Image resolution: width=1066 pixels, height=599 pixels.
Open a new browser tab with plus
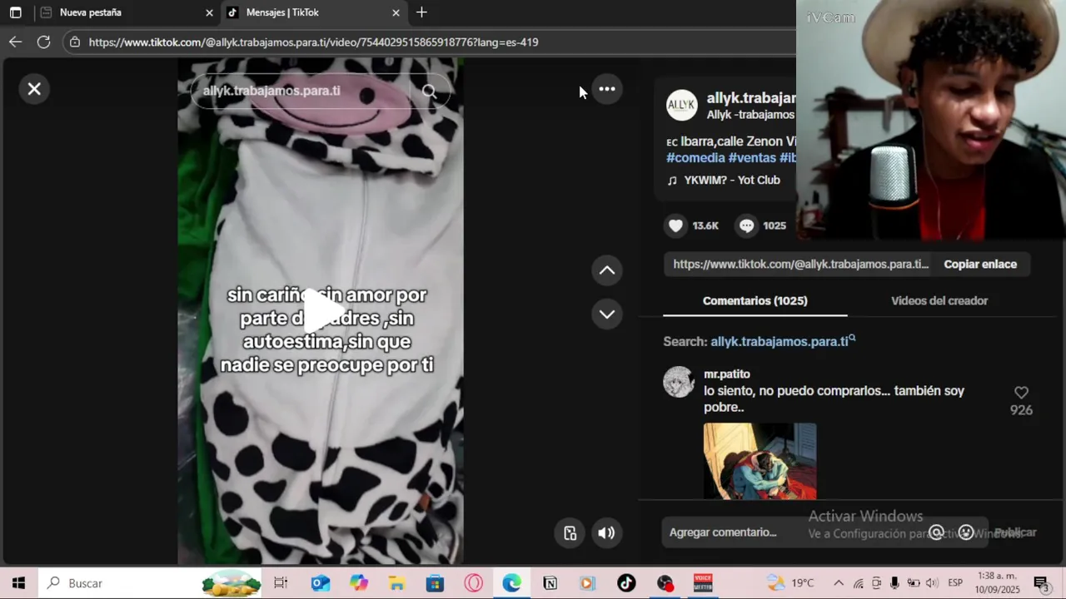(421, 12)
